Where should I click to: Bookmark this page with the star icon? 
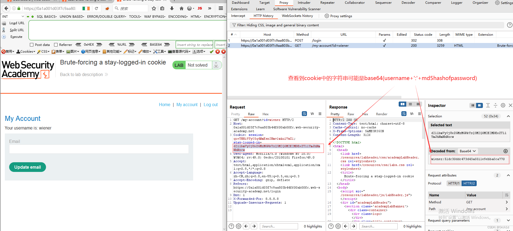coord(154,8)
